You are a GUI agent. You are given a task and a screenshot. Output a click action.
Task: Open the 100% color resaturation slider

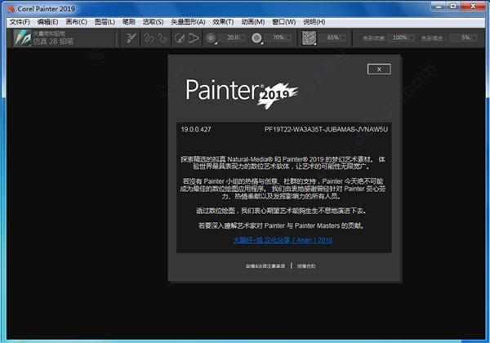[x=402, y=38]
